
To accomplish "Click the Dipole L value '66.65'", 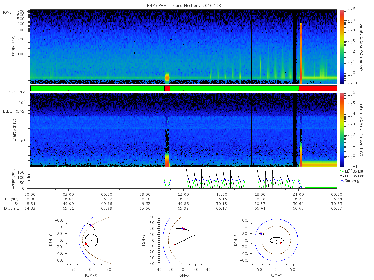I will click(298, 208).
